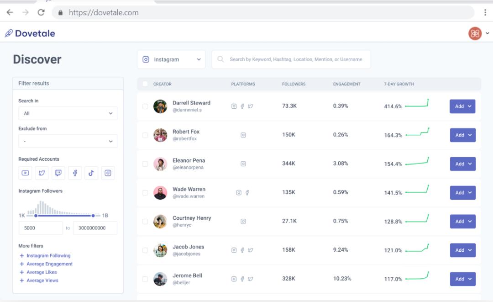The height and width of the screenshot is (302, 493).
Task: Select Twitter in Required Accounts
Action: click(x=42, y=173)
